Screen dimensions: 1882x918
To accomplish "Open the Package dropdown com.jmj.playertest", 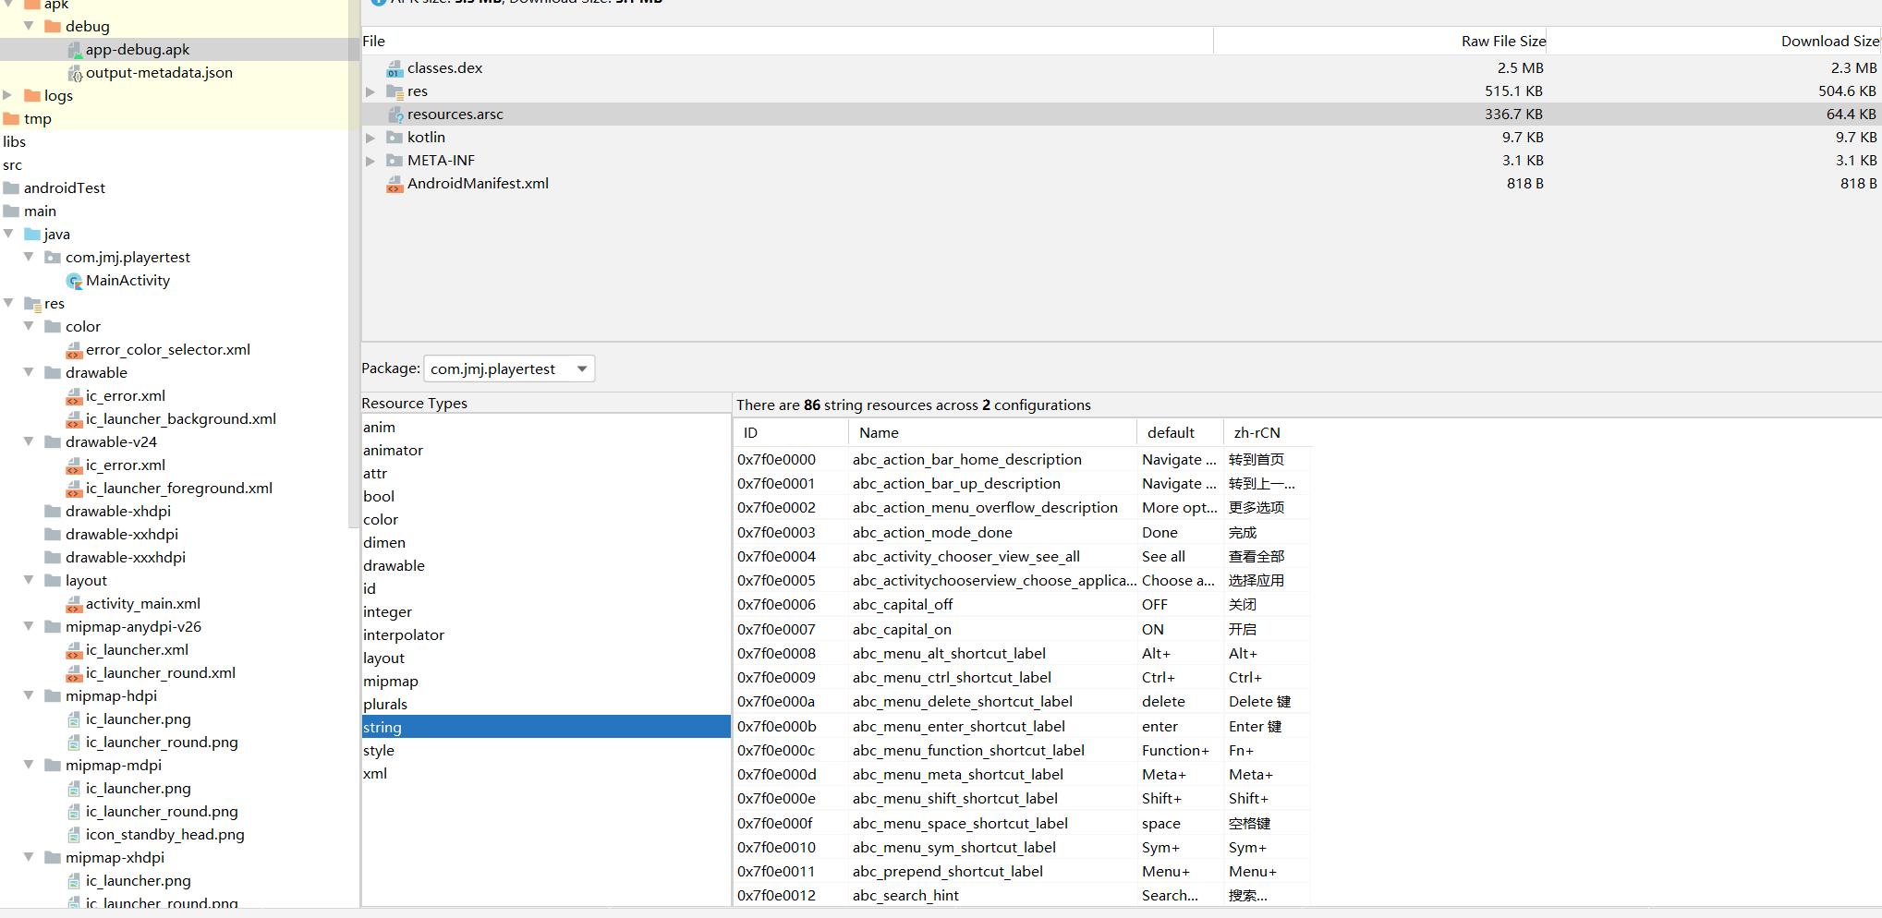I will [x=509, y=369].
